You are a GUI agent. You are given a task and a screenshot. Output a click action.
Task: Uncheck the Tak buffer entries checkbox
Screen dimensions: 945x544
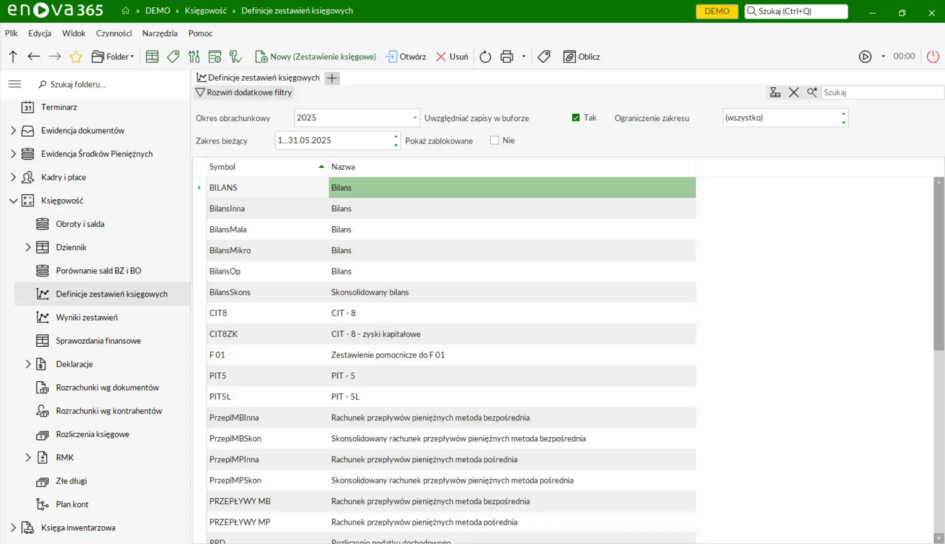[574, 118]
